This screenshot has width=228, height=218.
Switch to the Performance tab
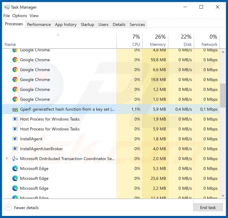pos(39,25)
